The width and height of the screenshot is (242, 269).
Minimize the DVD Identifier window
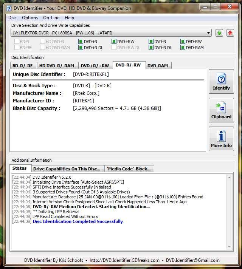(205, 7)
